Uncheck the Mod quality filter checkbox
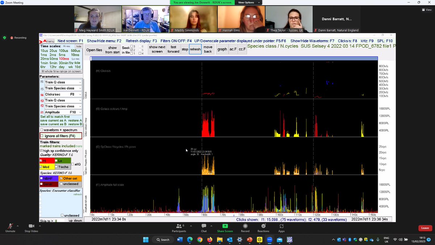 (41, 167)
